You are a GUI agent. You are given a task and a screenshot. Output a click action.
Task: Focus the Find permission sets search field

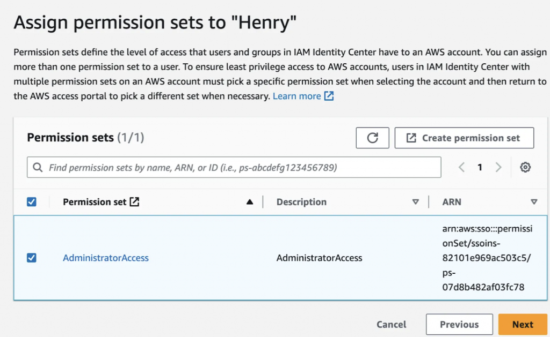point(242,168)
